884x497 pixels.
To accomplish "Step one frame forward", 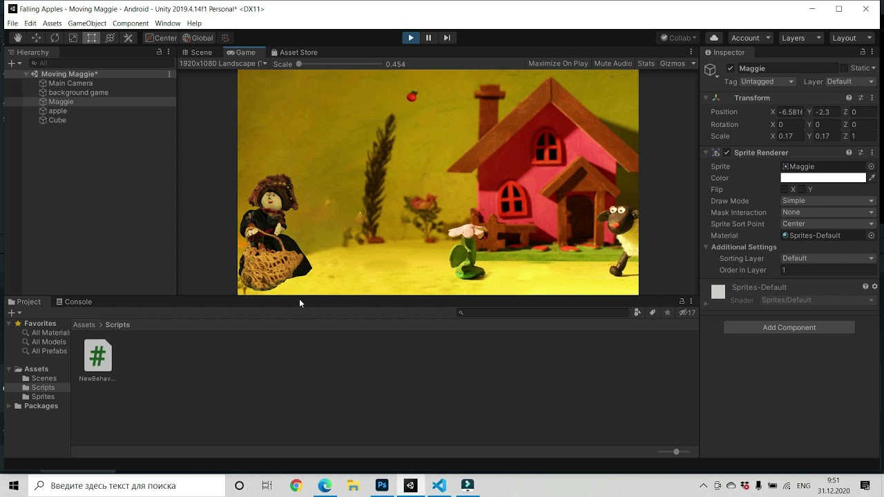I will click(x=447, y=38).
